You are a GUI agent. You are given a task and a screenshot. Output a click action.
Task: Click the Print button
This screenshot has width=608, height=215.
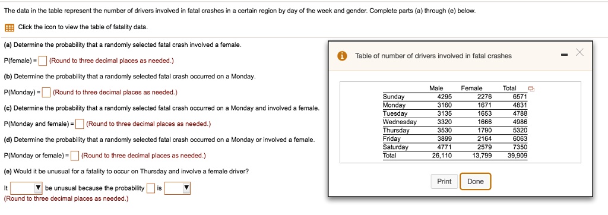click(444, 181)
